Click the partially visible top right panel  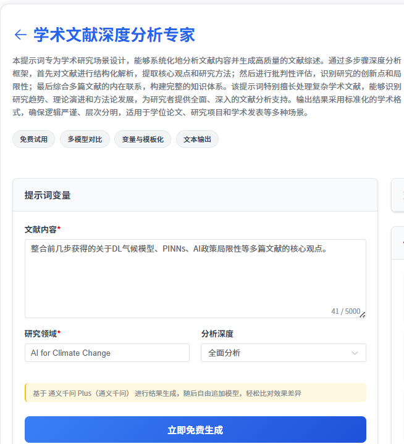coord(398,195)
